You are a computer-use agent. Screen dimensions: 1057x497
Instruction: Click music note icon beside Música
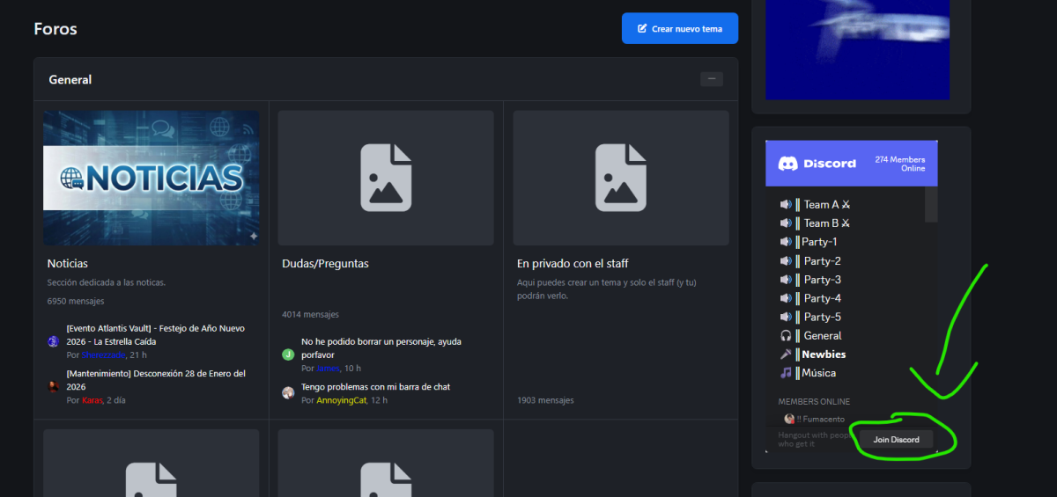(786, 374)
